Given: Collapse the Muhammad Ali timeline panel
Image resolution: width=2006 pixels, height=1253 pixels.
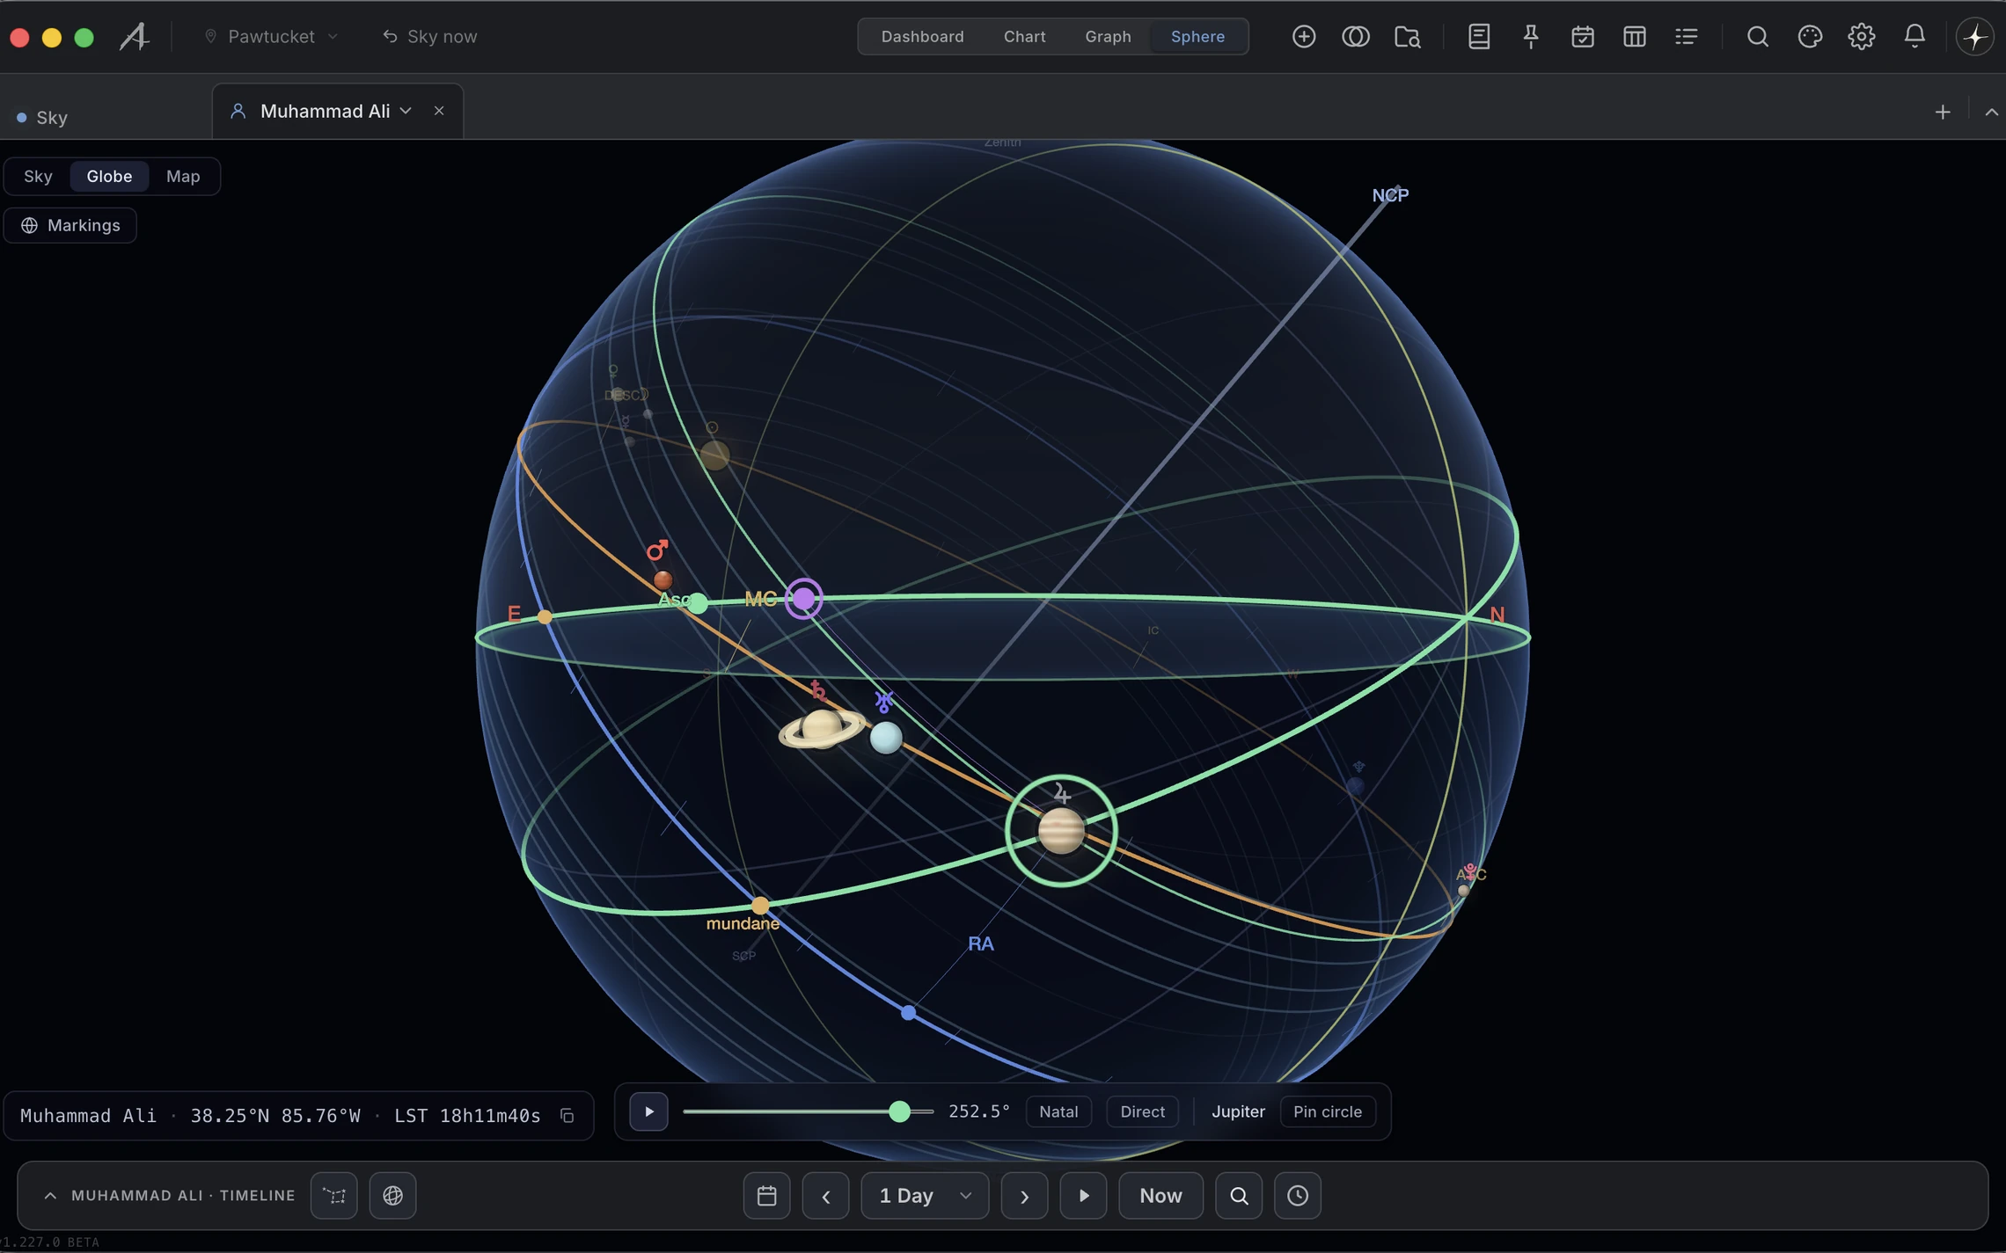Looking at the screenshot, I should [x=50, y=1195].
